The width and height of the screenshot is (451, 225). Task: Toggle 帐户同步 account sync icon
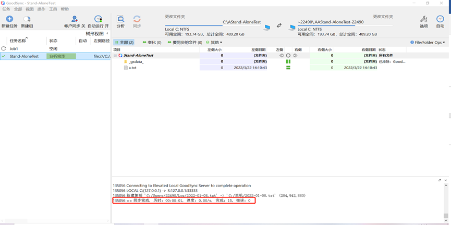[x=75, y=19]
